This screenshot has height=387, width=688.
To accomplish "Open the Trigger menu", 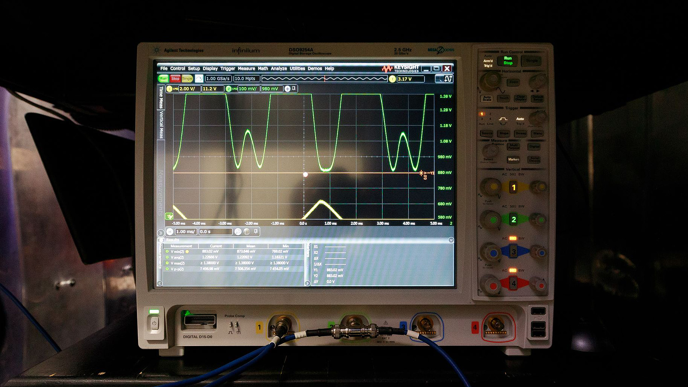I will point(228,68).
